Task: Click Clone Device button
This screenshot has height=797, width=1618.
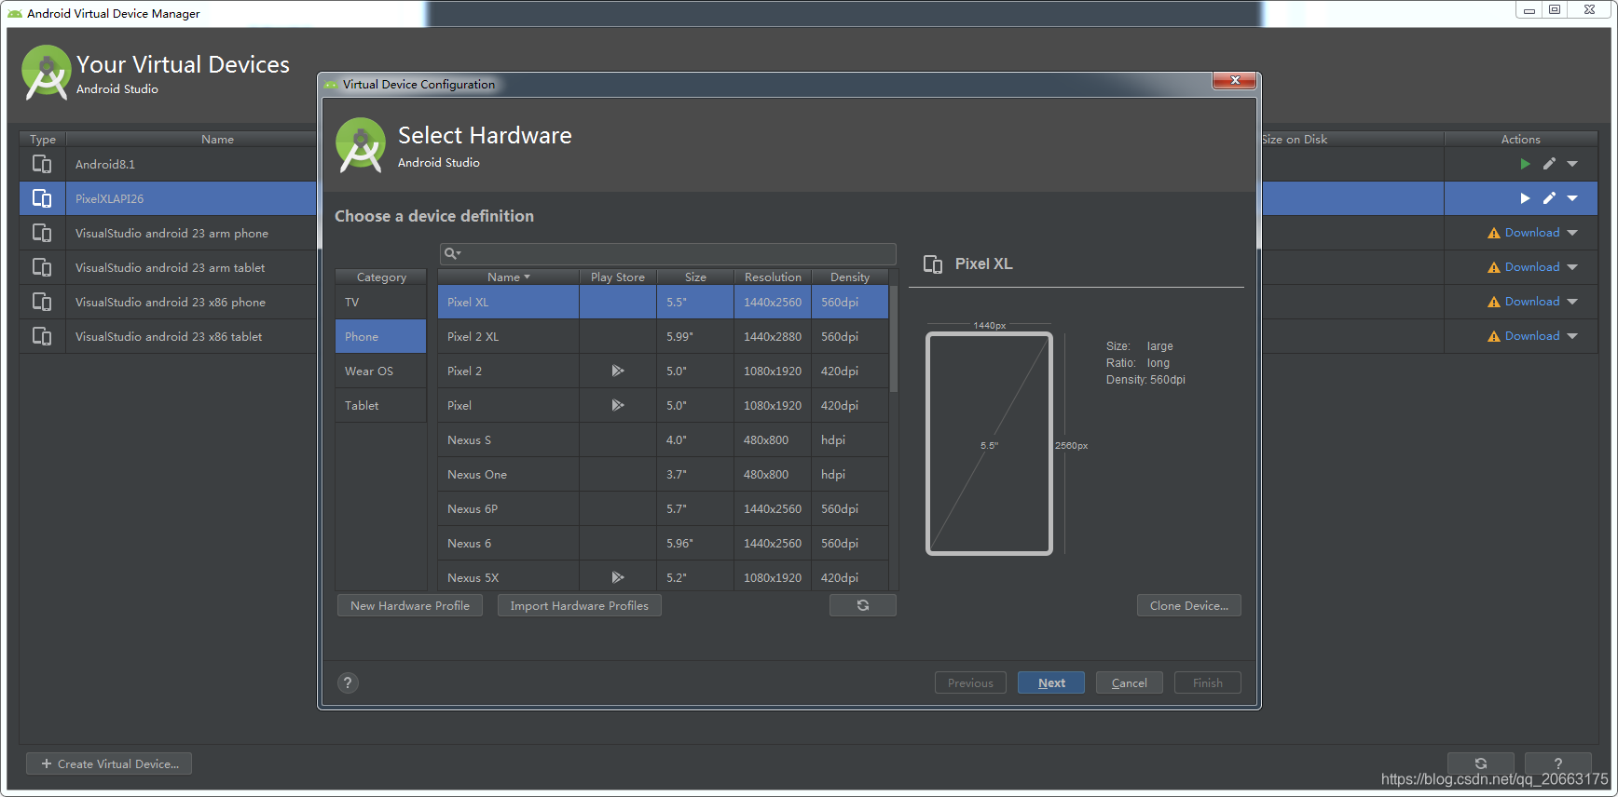Action: click(1188, 605)
